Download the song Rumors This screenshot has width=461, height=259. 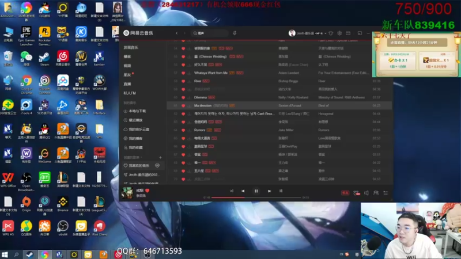[190, 130]
